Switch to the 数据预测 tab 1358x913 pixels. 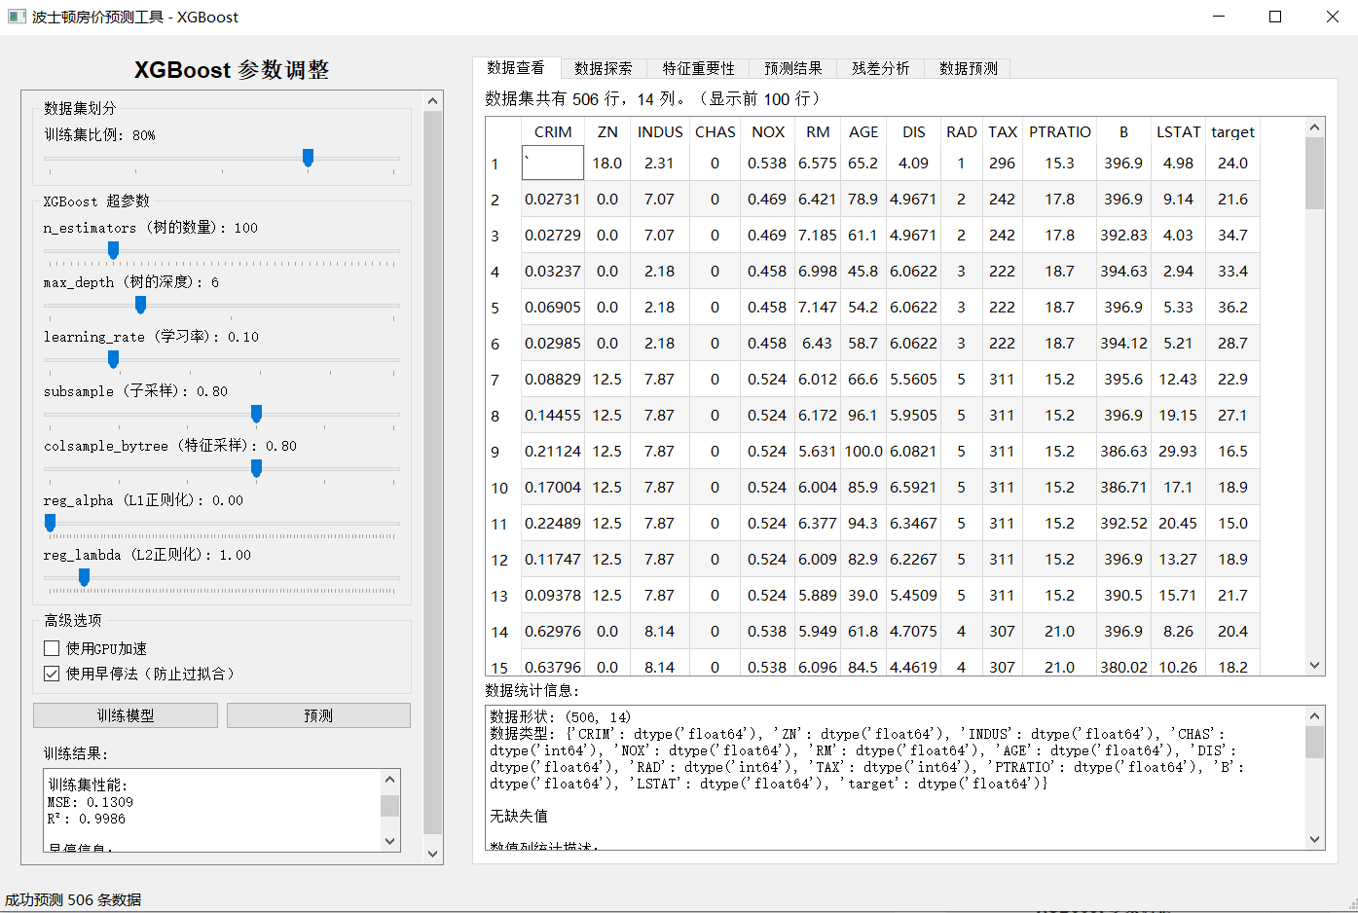tap(969, 68)
